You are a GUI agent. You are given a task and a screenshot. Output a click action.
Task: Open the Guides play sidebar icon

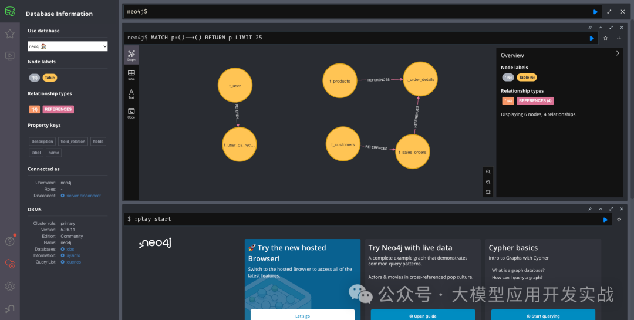(10, 56)
